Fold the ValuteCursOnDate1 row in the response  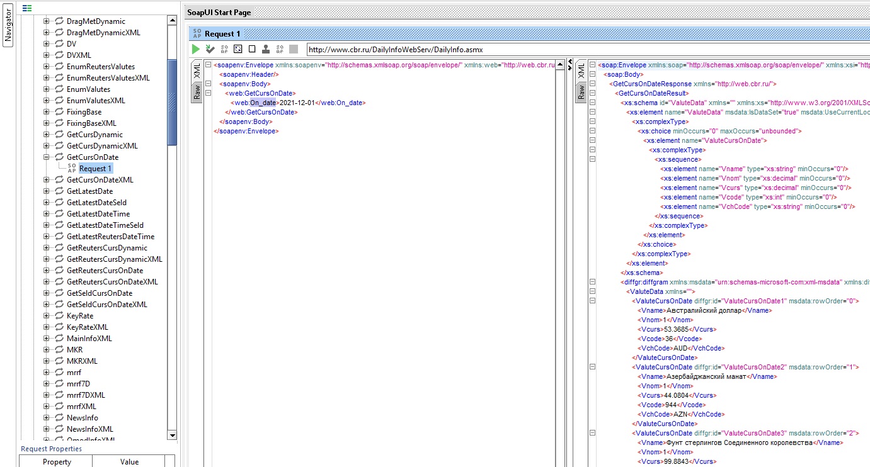(592, 301)
